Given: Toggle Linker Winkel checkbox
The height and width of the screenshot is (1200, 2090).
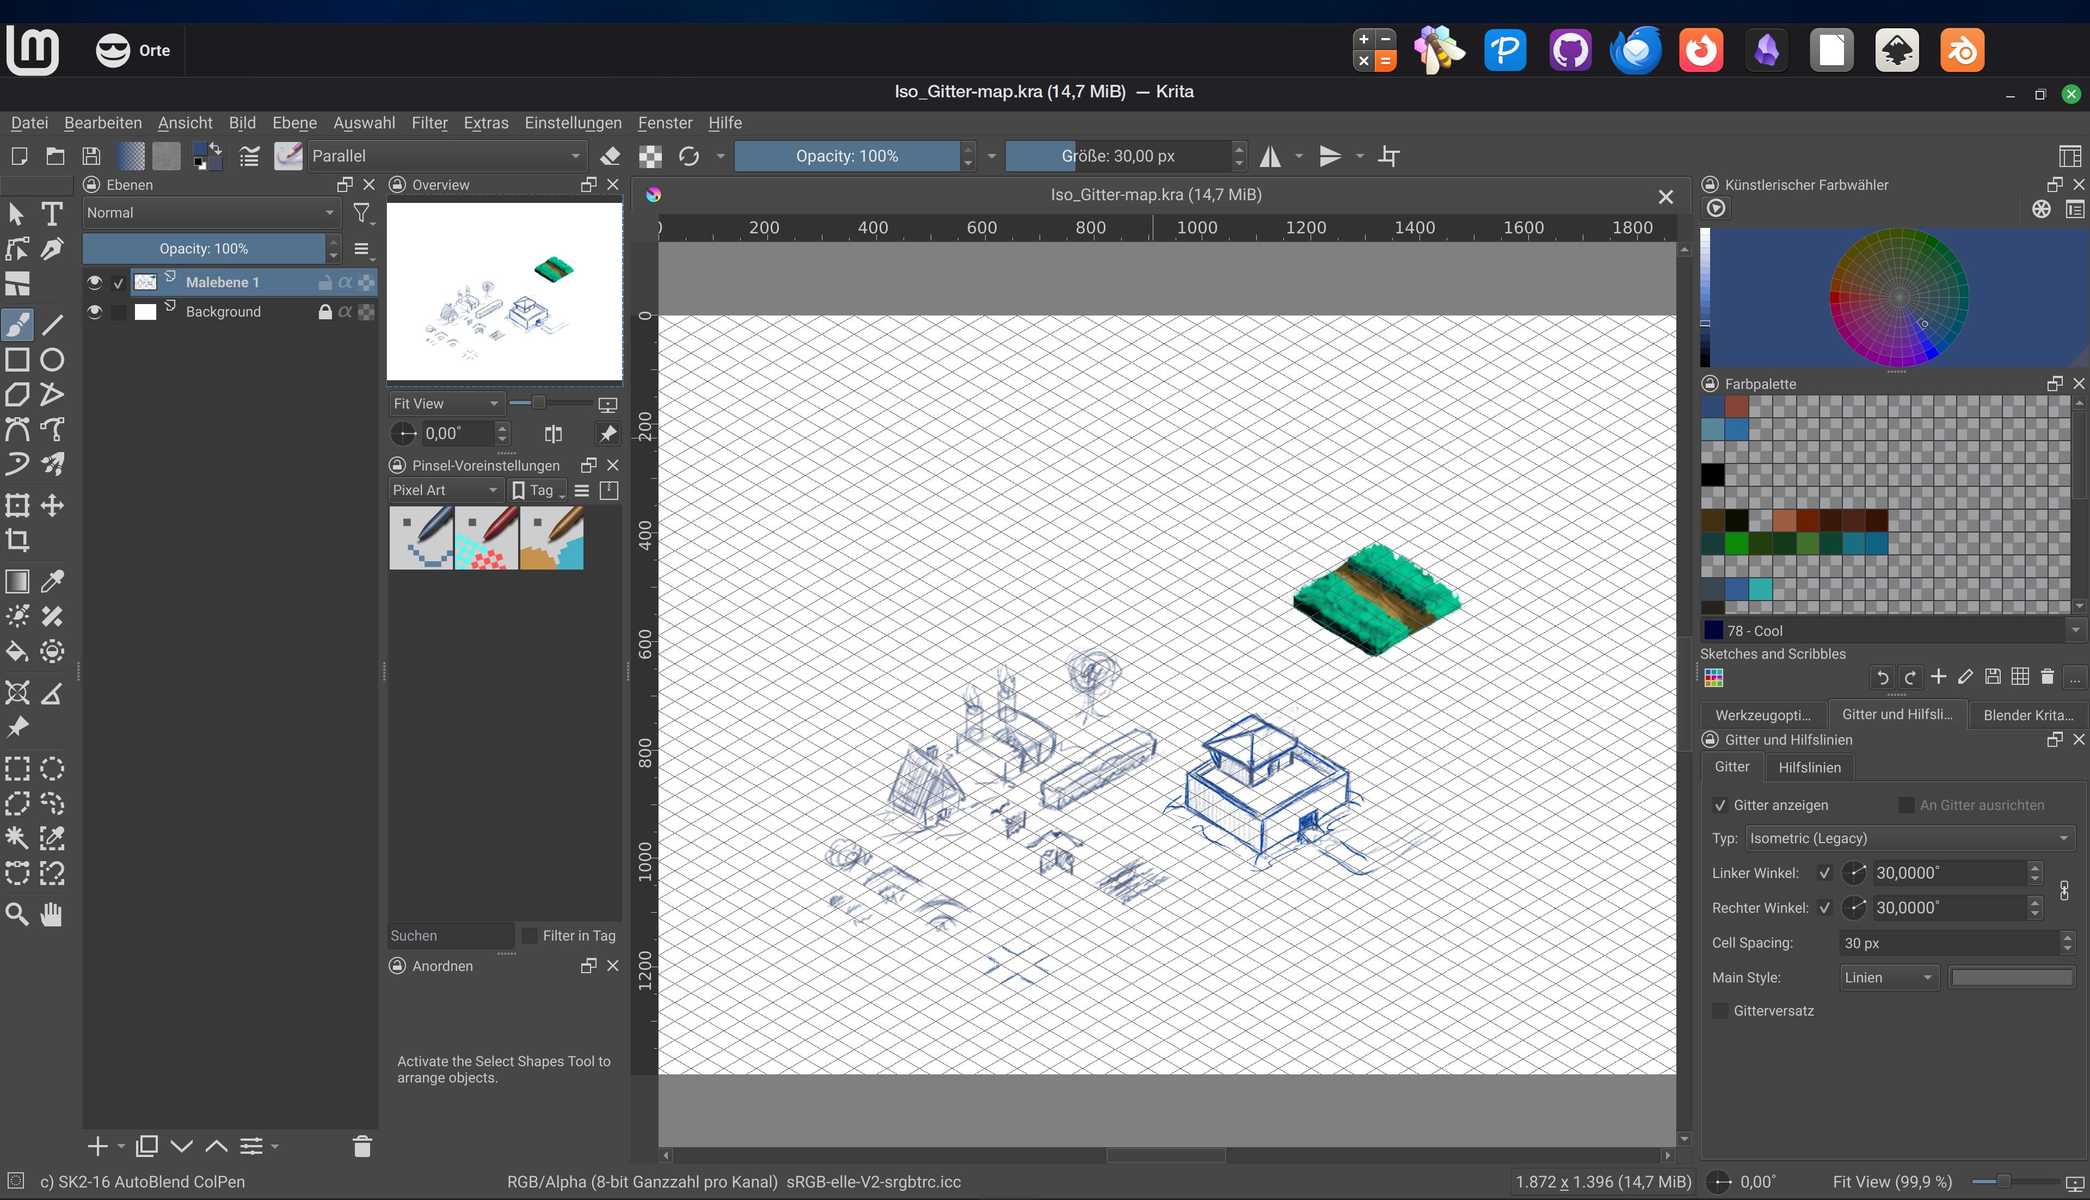Looking at the screenshot, I should (x=1824, y=873).
